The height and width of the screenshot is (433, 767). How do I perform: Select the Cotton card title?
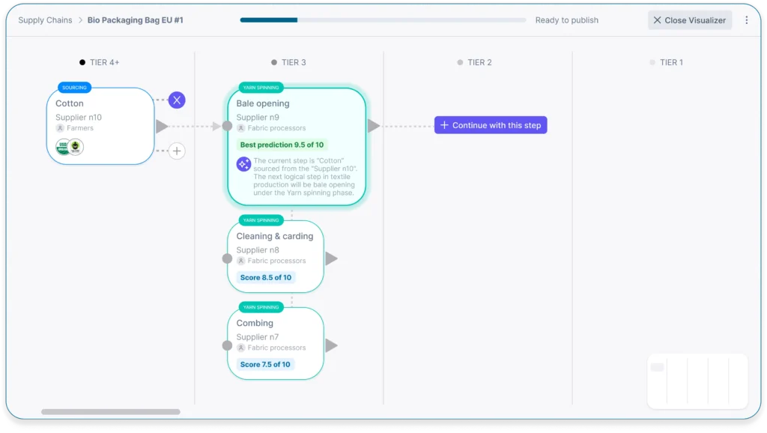[x=70, y=103]
